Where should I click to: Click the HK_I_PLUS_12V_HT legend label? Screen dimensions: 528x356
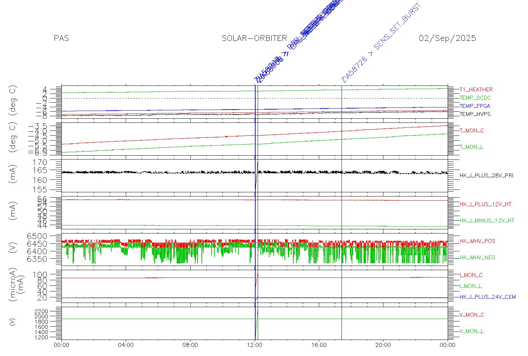tap(485, 205)
